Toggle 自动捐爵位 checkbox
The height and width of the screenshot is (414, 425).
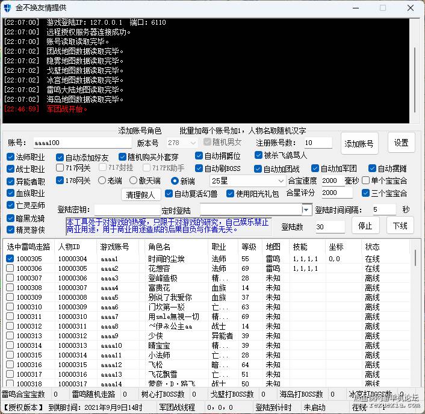(x=199, y=156)
